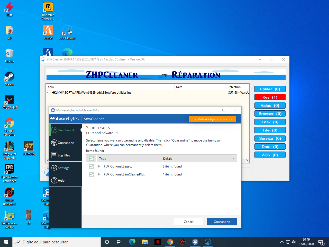Click ZHPCleaner icon in the taskbar
Screen dimensions: 329x247
208,242
